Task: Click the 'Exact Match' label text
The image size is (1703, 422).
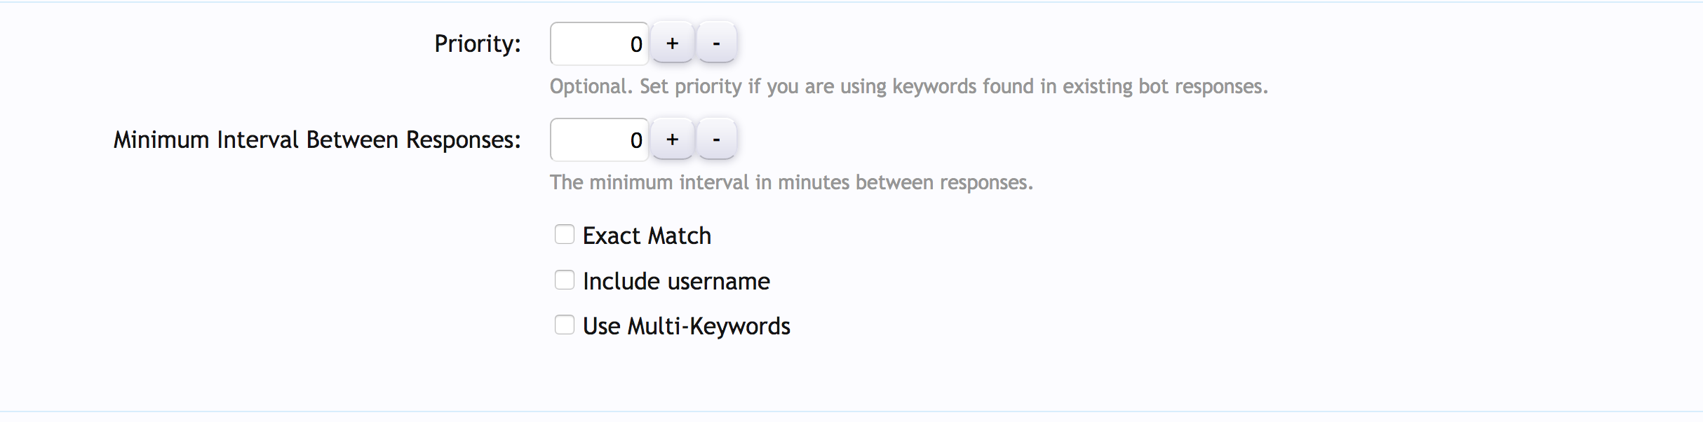Action: [x=647, y=236]
